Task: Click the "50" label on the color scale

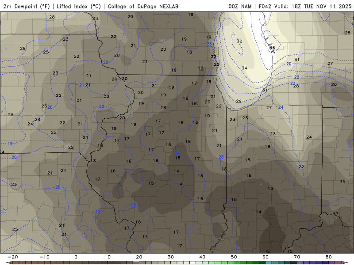Action: click(234, 257)
